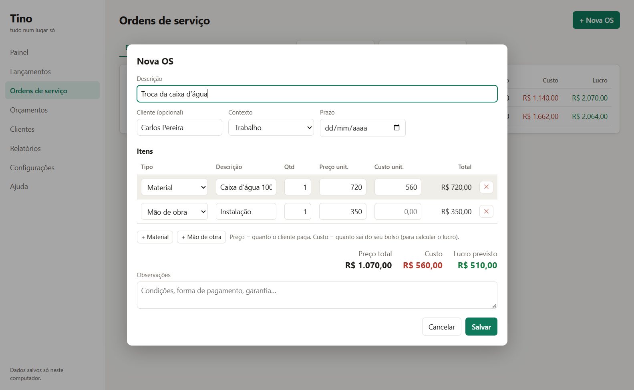Click R$ 2.064,00 profit in background table

tap(590, 116)
